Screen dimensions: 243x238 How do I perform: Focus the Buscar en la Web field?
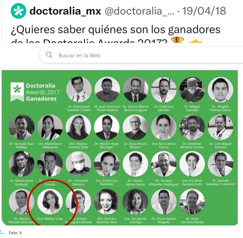141,55
